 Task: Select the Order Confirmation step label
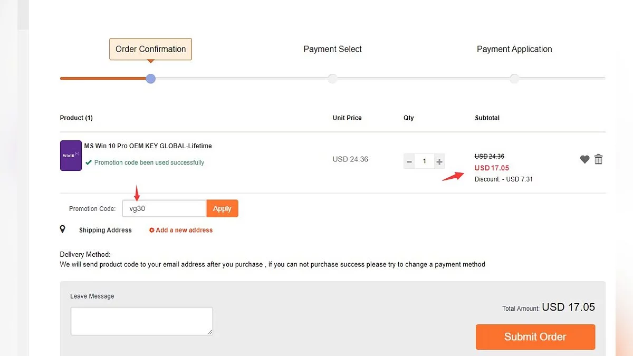150,49
